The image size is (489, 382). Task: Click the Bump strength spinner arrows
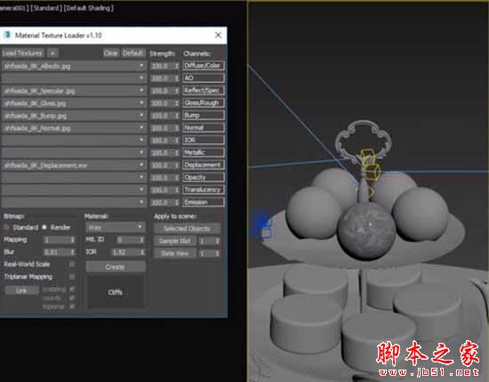click(x=177, y=116)
